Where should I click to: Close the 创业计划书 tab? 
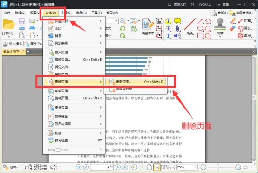23,51
